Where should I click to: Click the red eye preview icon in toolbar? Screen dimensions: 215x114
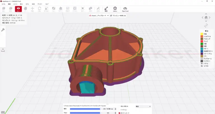click(18, 9)
